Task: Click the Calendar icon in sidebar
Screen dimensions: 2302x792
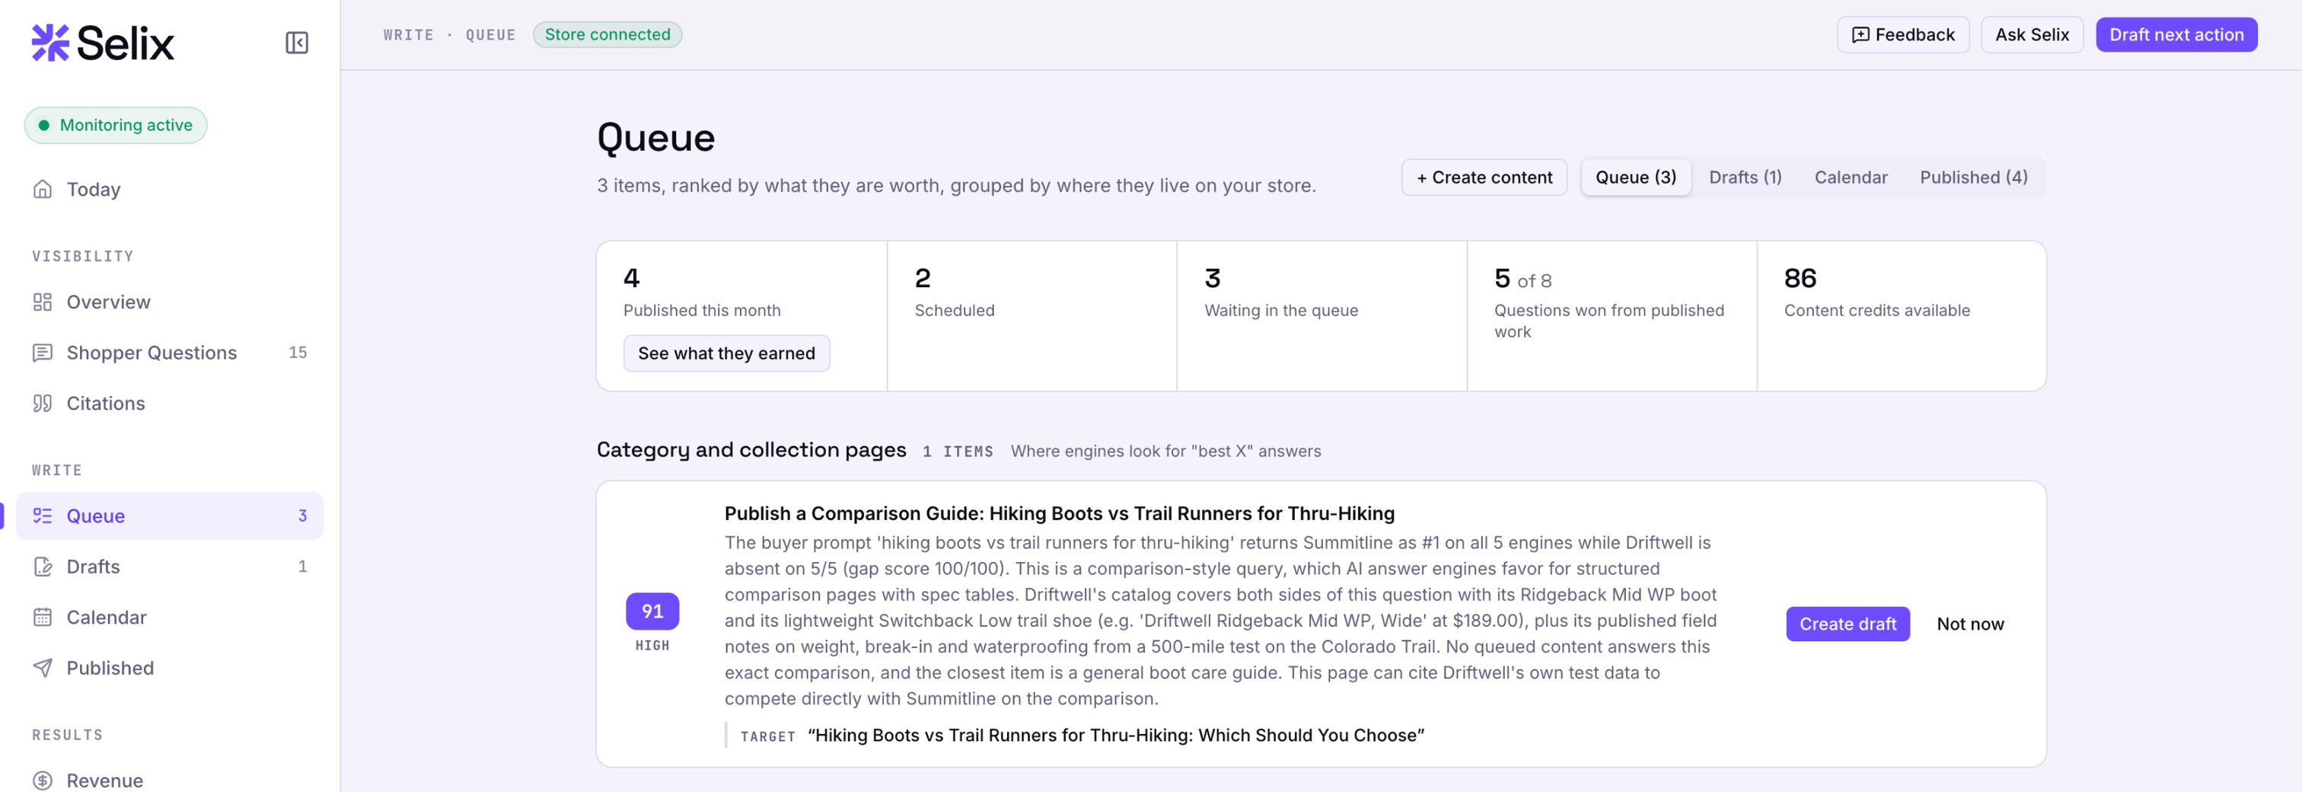Action: [x=42, y=618]
